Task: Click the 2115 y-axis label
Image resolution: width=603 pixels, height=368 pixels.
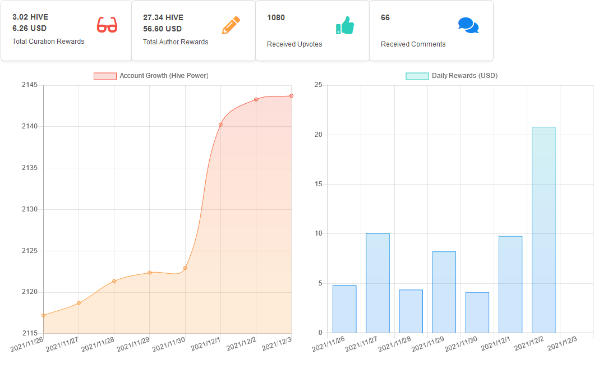Action: (x=30, y=333)
